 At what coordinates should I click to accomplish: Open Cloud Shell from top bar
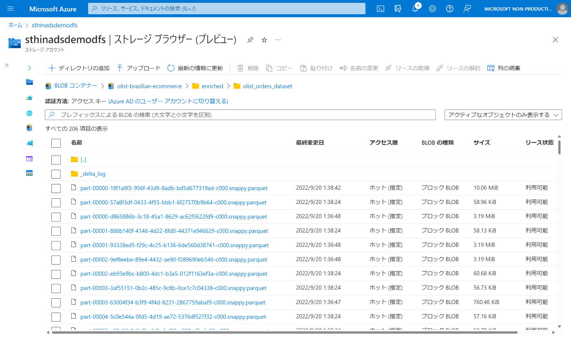(381, 9)
